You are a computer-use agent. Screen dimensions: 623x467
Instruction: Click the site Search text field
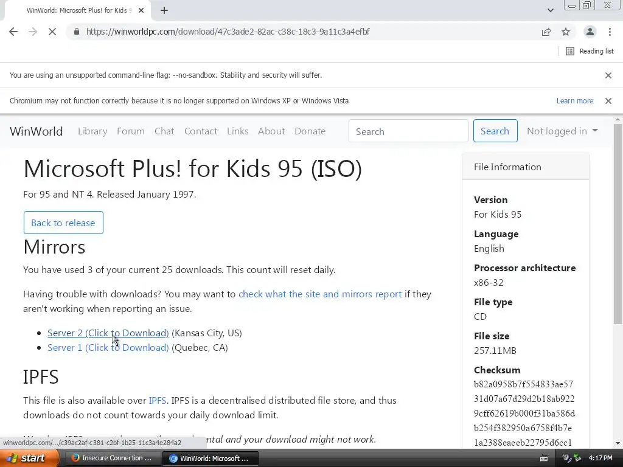408,131
